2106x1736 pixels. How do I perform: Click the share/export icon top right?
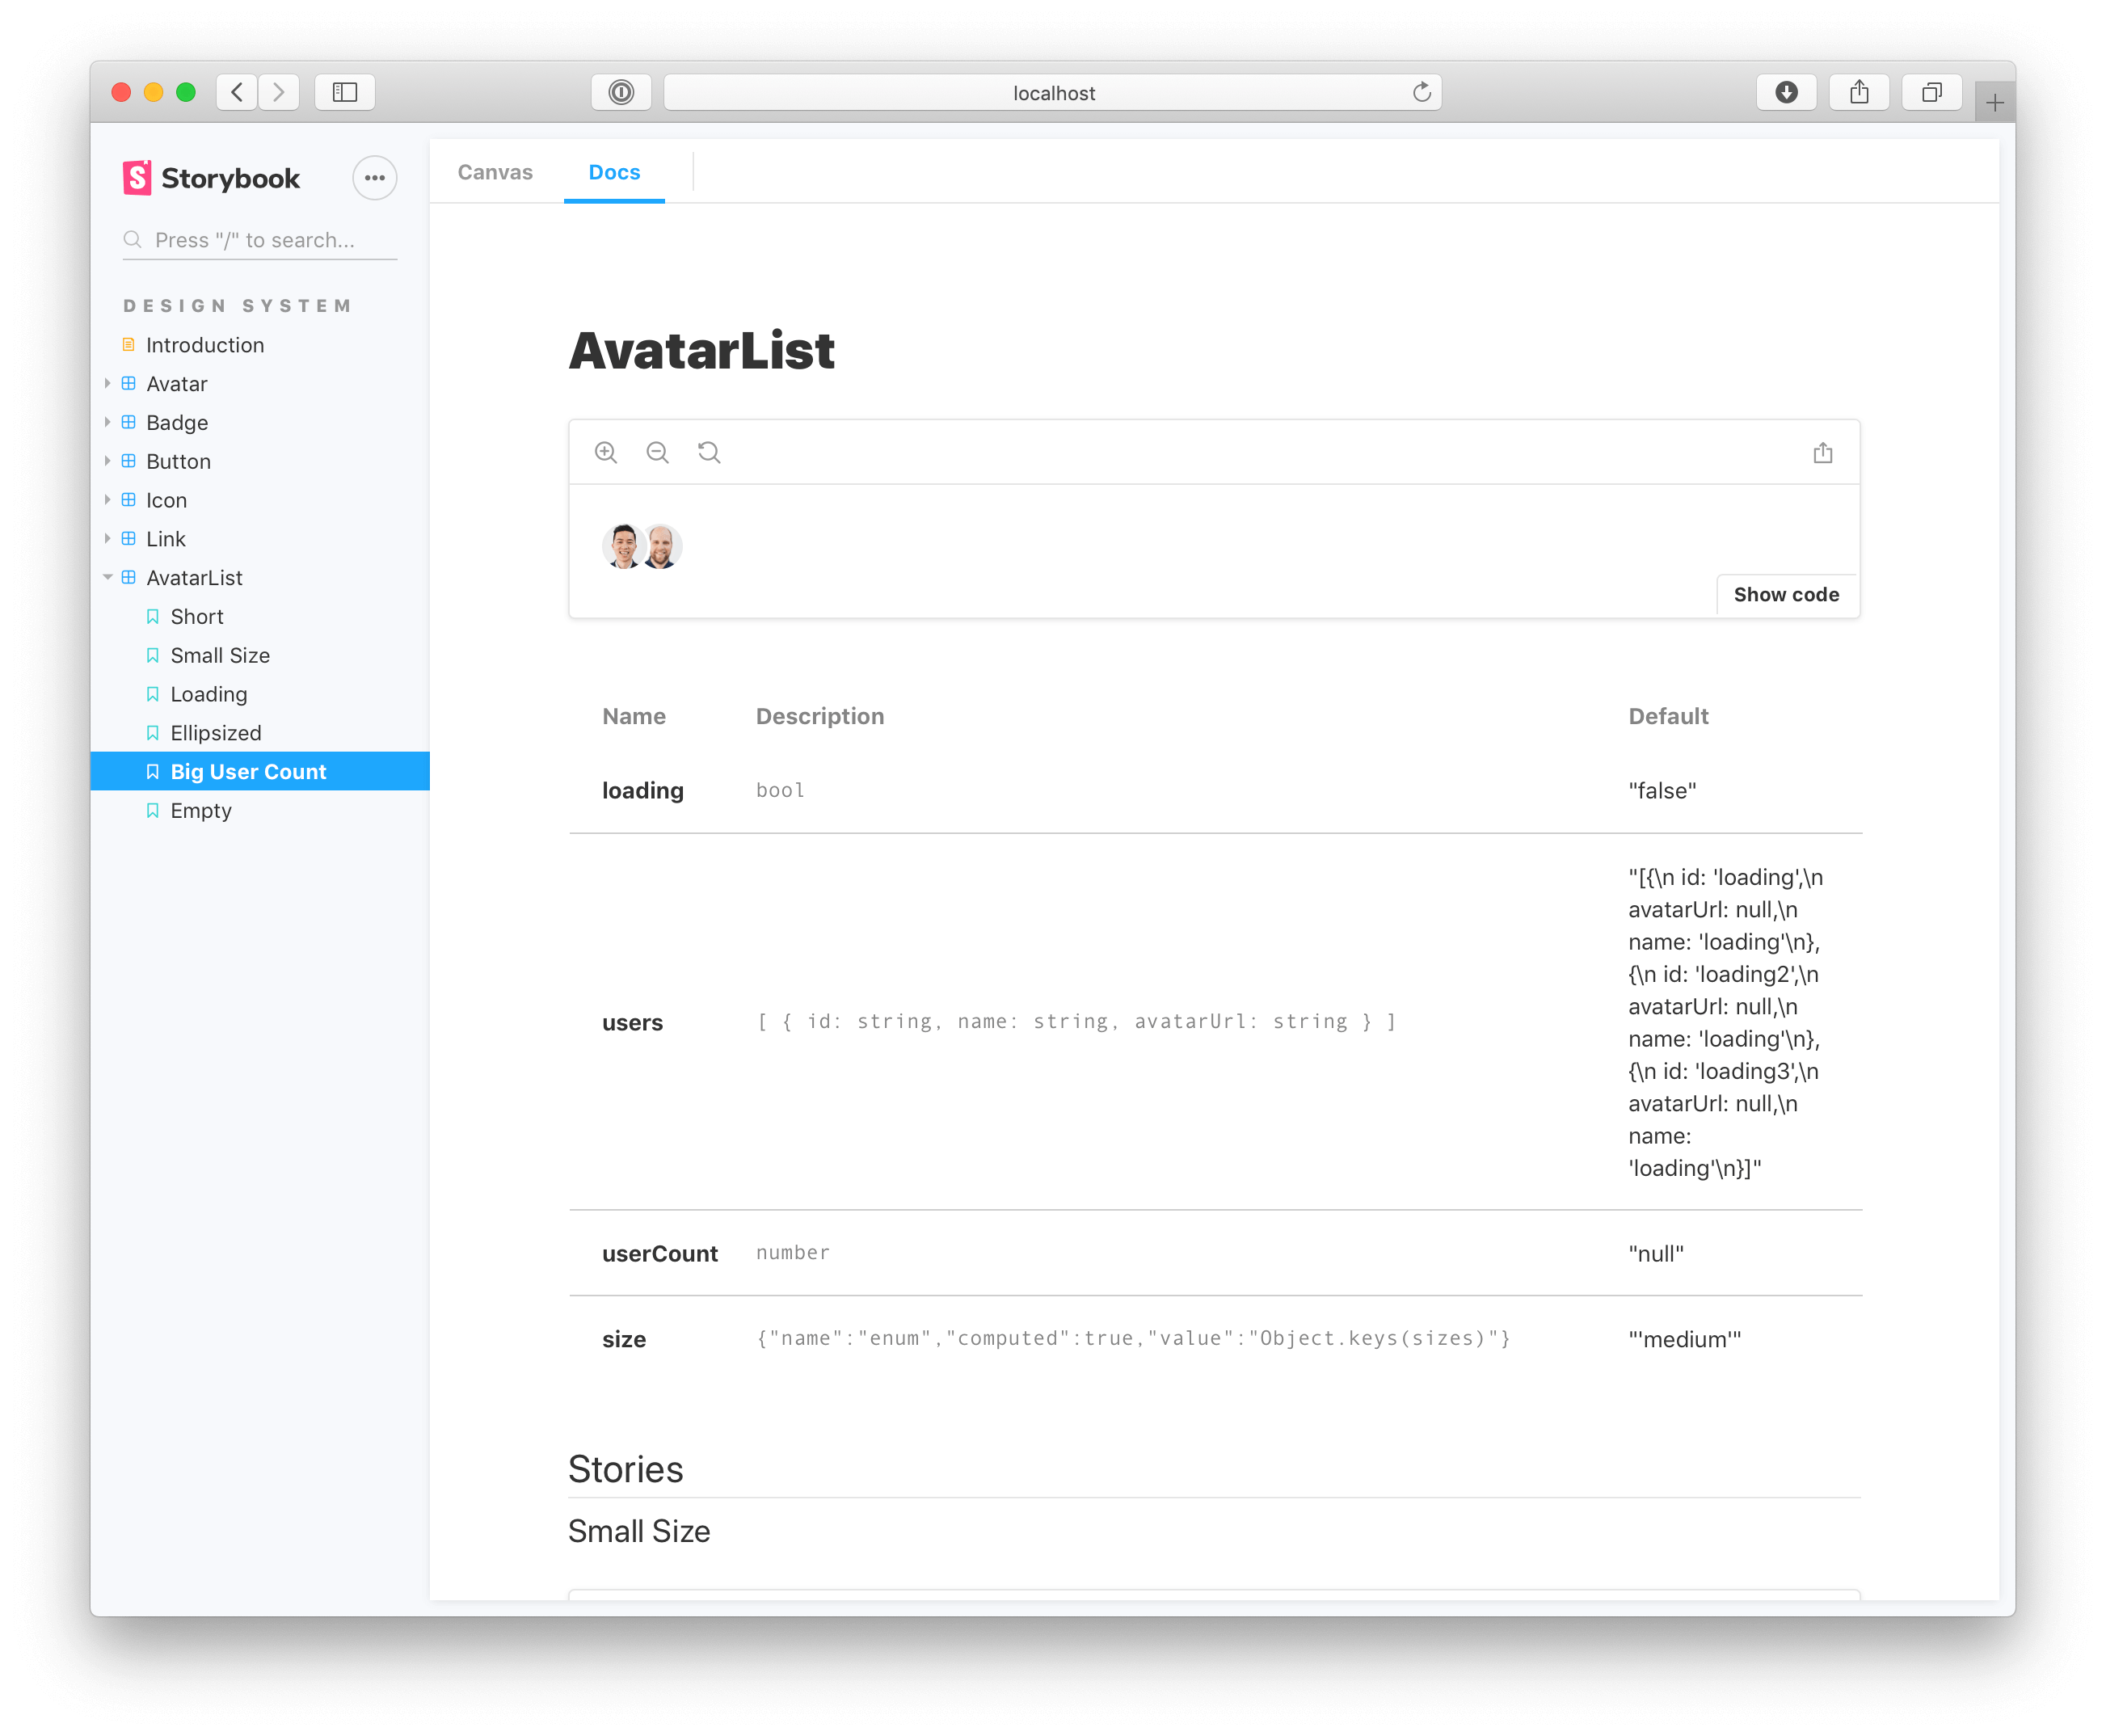pyautogui.click(x=1858, y=91)
